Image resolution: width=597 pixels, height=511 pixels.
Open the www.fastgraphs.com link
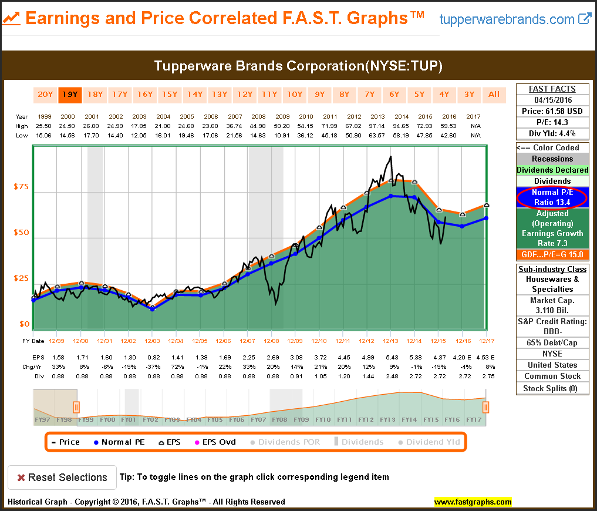(473, 502)
